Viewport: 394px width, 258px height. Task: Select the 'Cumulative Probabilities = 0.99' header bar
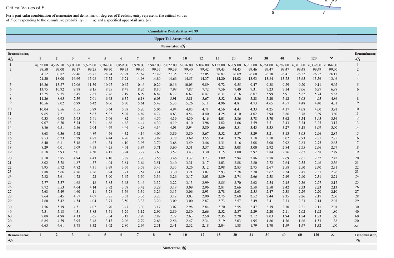click(x=191, y=31)
